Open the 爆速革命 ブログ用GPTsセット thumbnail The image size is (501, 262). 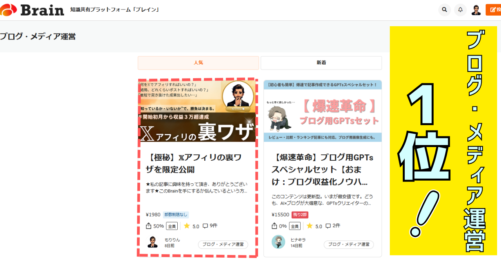coord(323,111)
